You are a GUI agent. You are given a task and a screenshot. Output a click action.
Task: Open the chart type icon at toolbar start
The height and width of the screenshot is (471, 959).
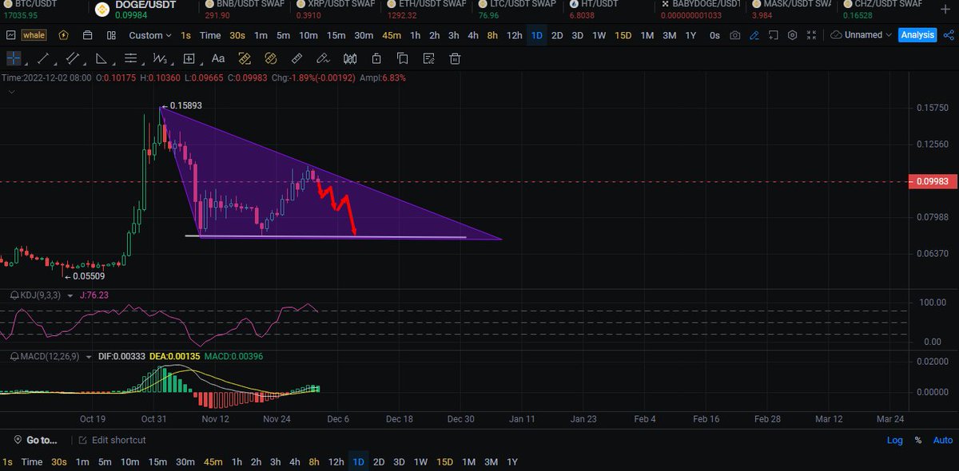click(10, 35)
